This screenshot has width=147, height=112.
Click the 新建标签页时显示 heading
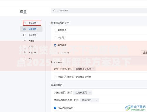coord(60,23)
